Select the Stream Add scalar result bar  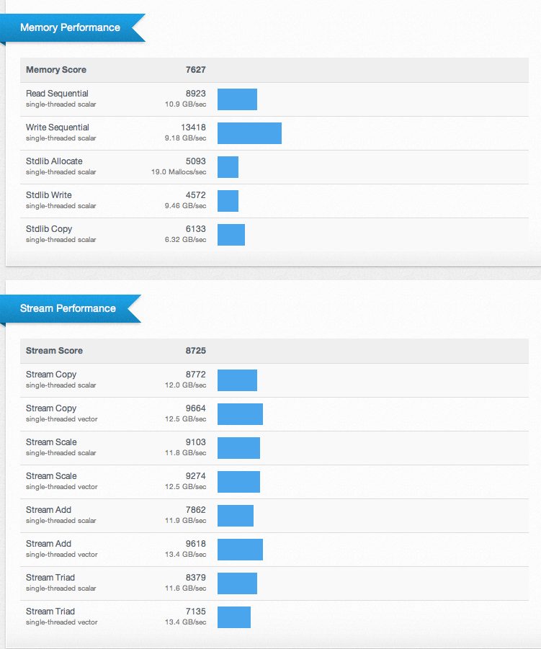(236, 516)
